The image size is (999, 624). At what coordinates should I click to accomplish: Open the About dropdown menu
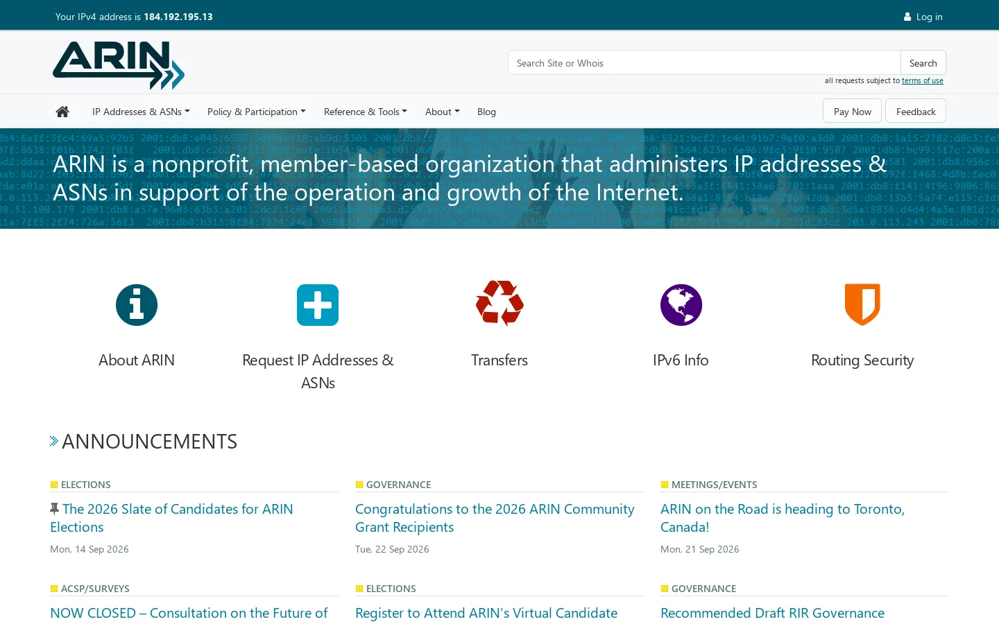pos(443,112)
